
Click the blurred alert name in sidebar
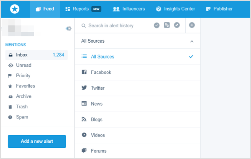coord(21,28)
